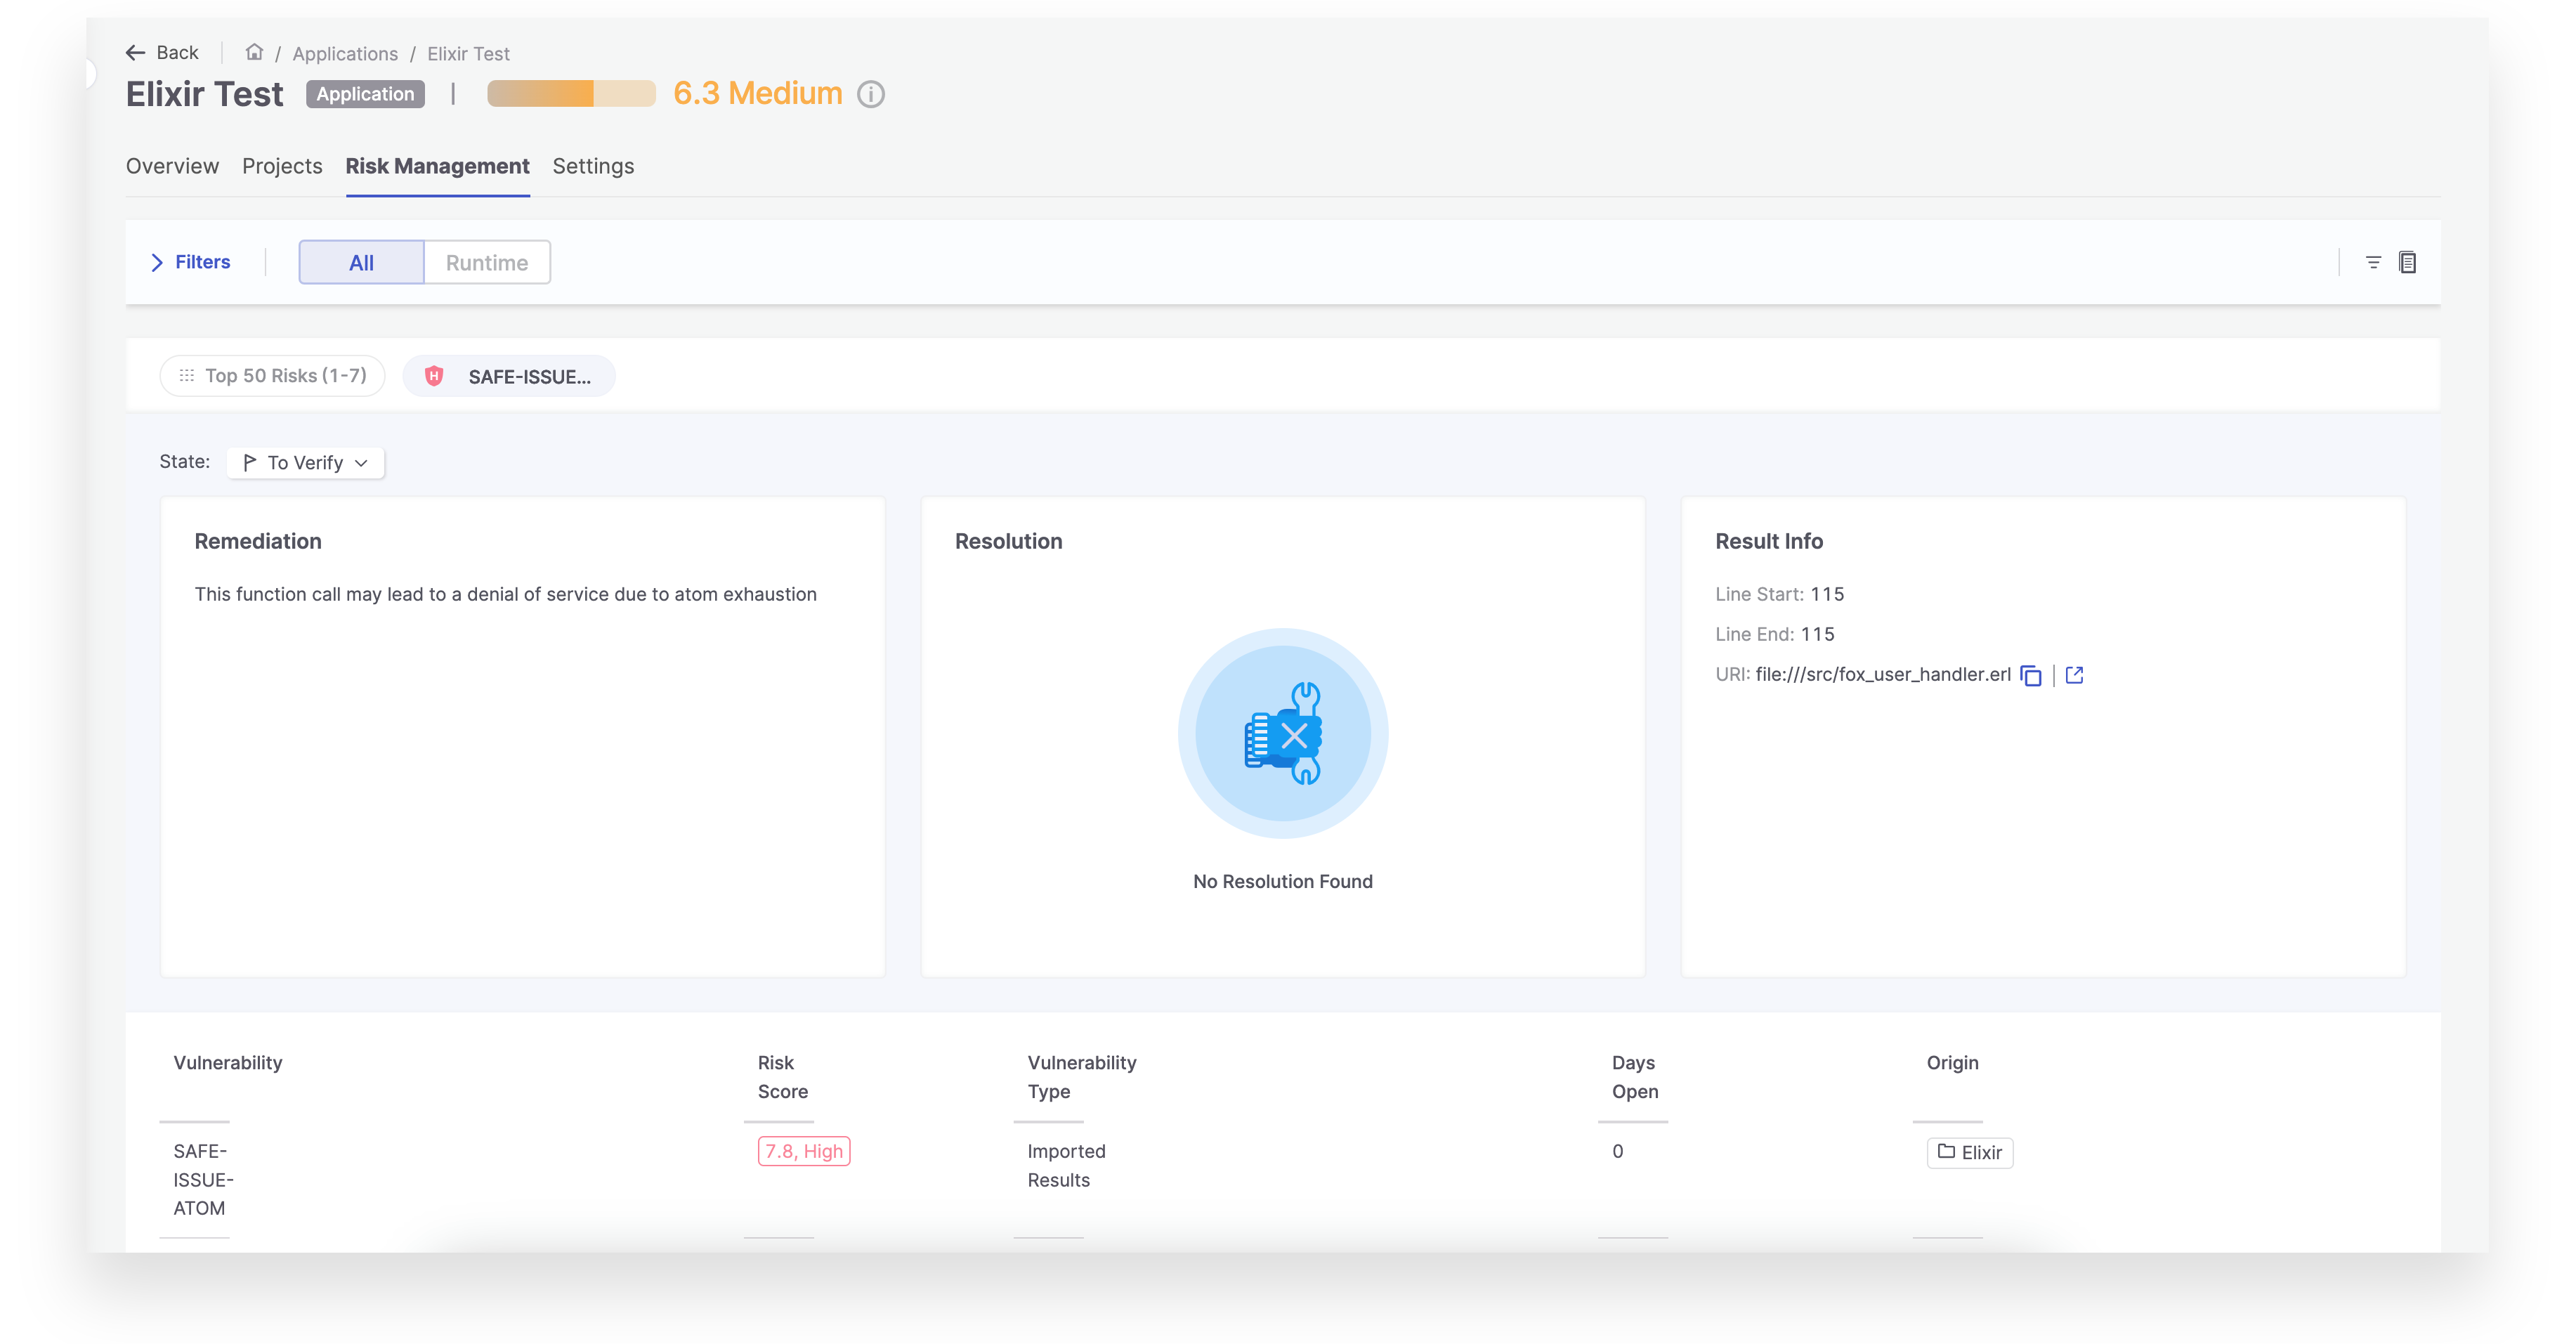Open the filter lines icon at right

click(2373, 262)
